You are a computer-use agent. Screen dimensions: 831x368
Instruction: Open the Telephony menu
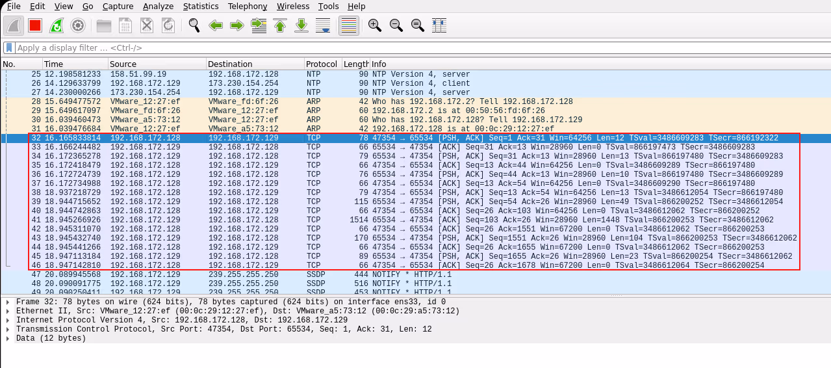(248, 7)
